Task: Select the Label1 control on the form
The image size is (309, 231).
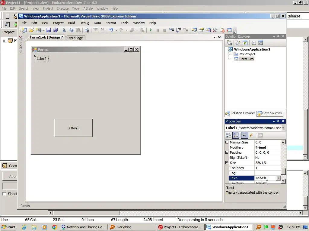Action: [x=42, y=59]
